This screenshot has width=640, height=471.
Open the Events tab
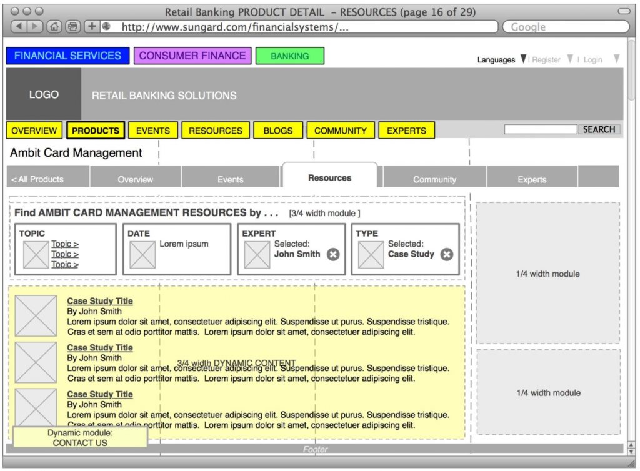(x=231, y=179)
